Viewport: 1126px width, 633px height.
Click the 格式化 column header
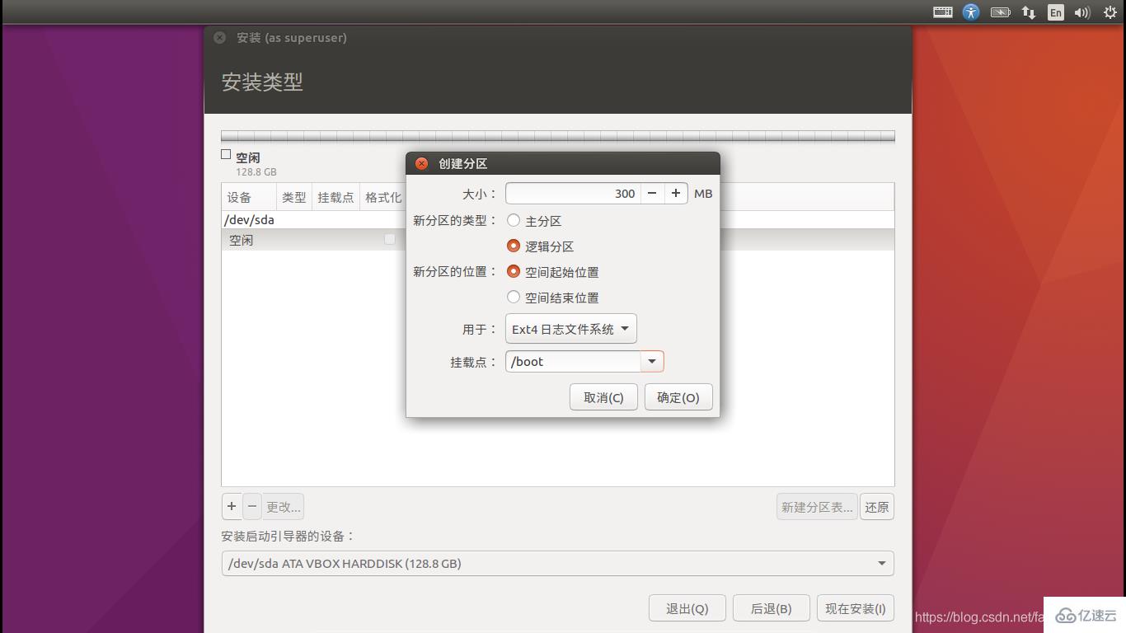tap(383, 197)
